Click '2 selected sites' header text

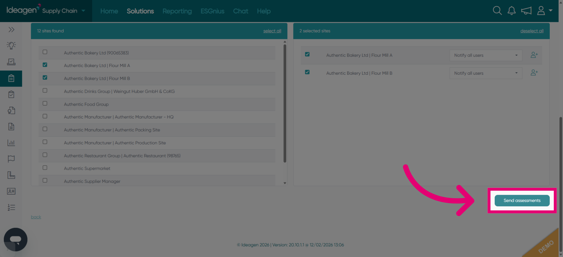[x=315, y=31]
